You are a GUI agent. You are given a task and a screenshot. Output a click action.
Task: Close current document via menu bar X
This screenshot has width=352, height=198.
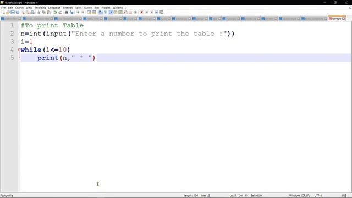click(350, 8)
